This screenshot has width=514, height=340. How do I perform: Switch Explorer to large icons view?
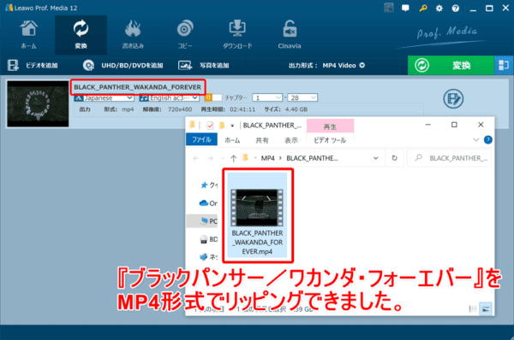pos(486,308)
